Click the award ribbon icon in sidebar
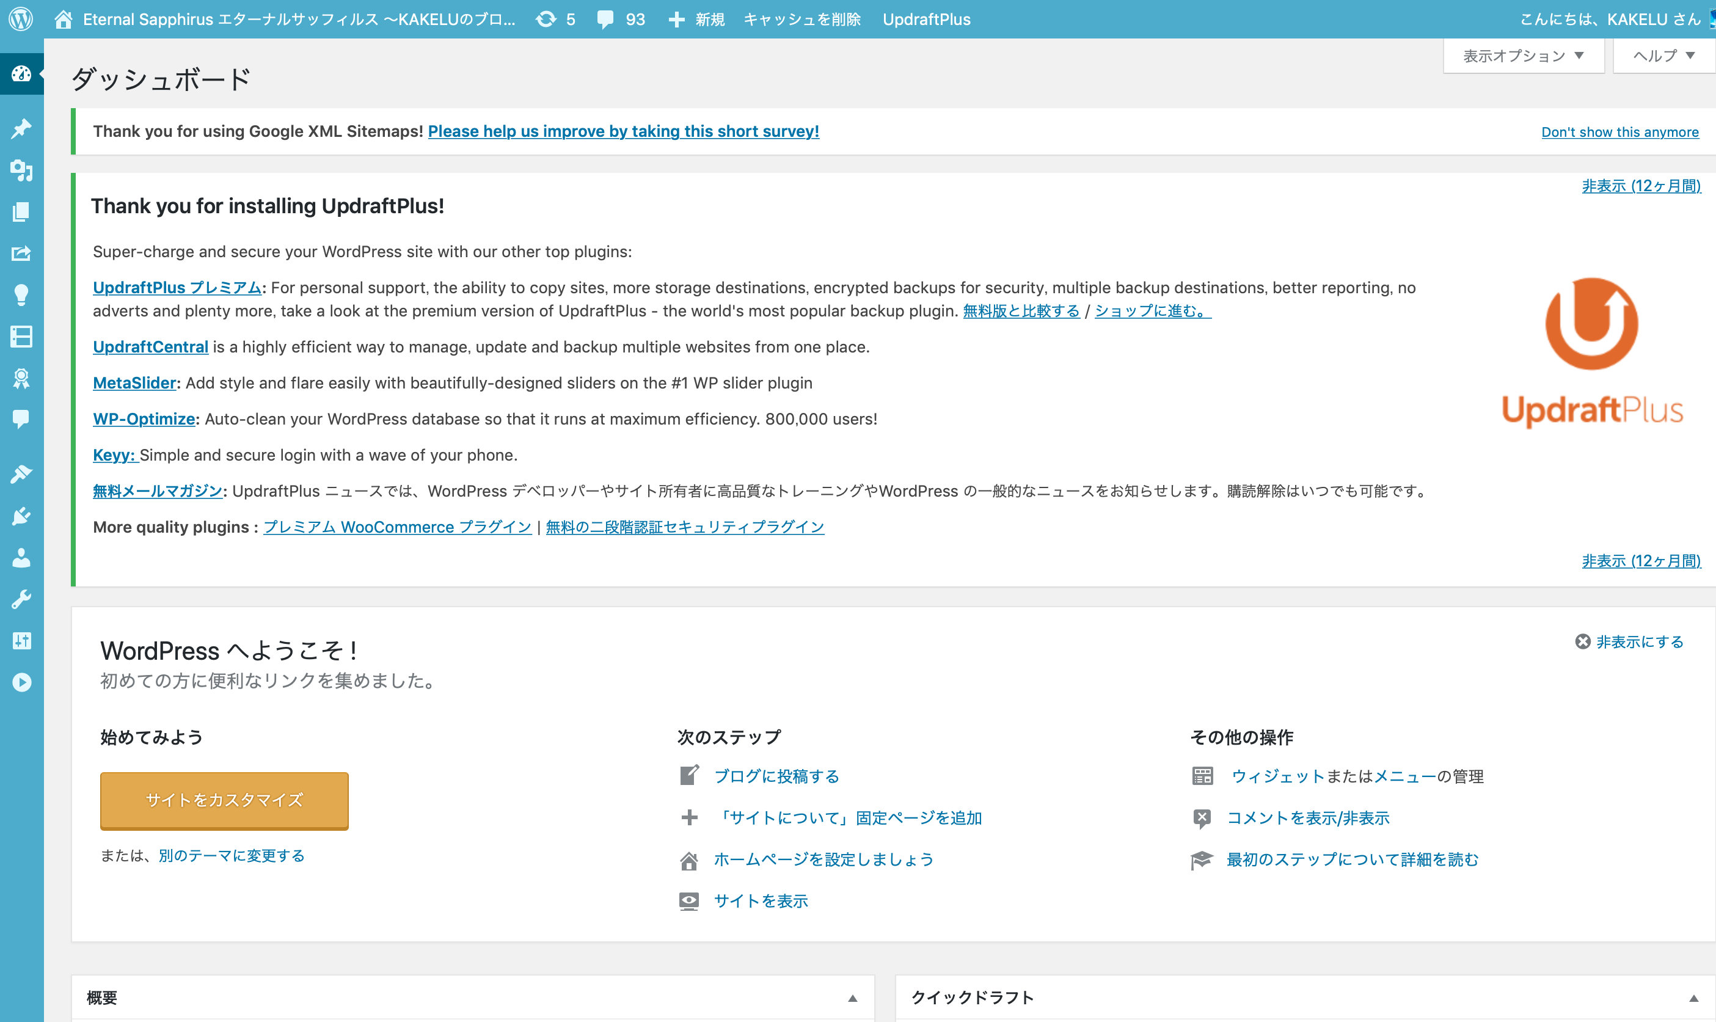Image resolution: width=1716 pixels, height=1022 pixels. pyautogui.click(x=21, y=378)
